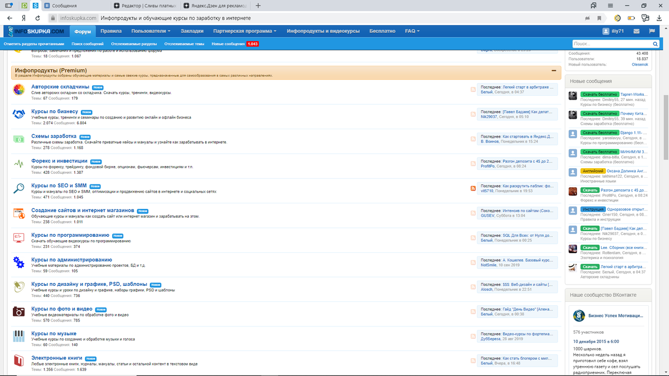Click the camera icon for Курсы по фото и видео

19,311
